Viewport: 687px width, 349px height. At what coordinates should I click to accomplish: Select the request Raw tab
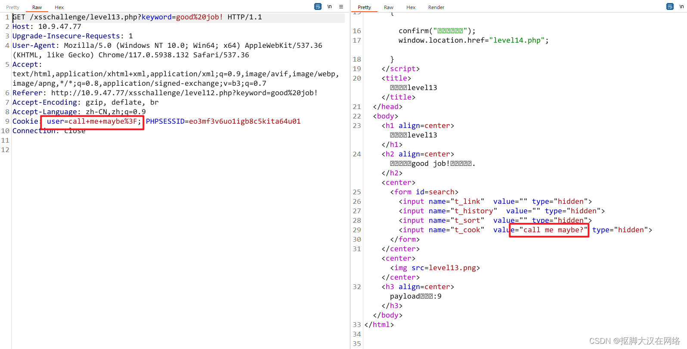coord(37,7)
